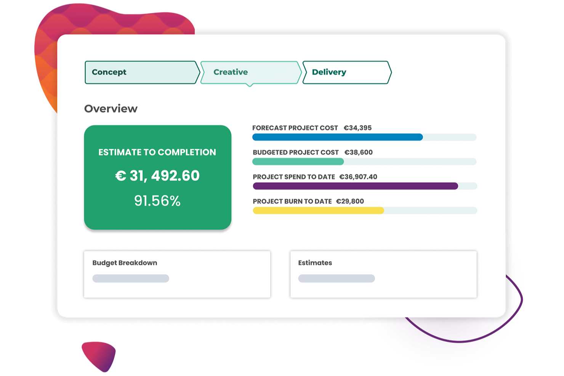Click the purple spend to date bar
This screenshot has height=376, width=564.
pyautogui.click(x=355, y=186)
